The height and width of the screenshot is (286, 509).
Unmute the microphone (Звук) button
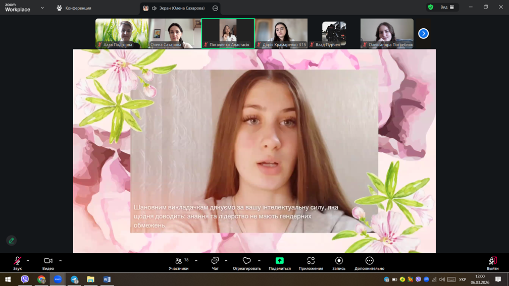pyautogui.click(x=17, y=261)
